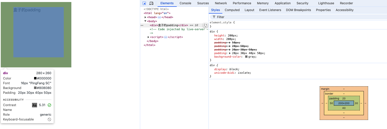Open the Recorder tab

[346, 3]
